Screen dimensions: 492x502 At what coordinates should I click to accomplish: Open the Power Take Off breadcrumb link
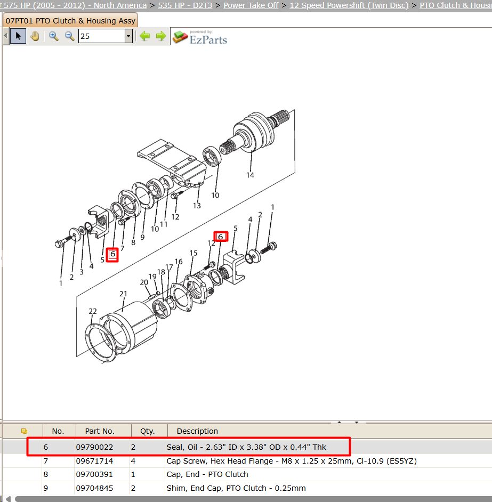pyautogui.click(x=251, y=5)
